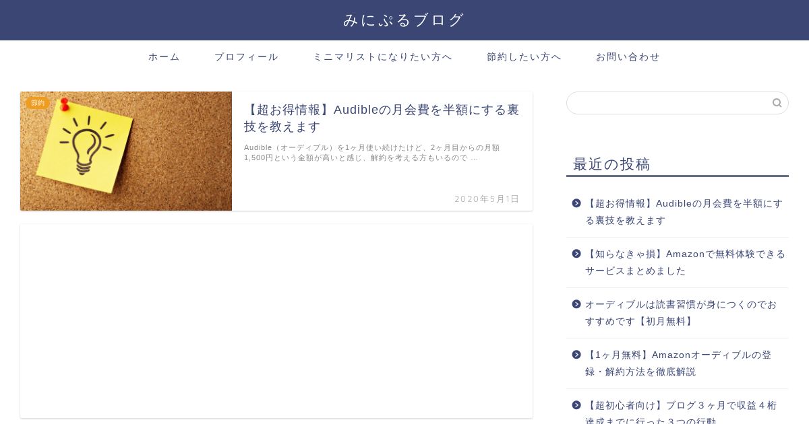Click chevron icon beside 【知らなきゃ損】Amazon post
Screen dimensions: 809x424
click(x=576, y=254)
